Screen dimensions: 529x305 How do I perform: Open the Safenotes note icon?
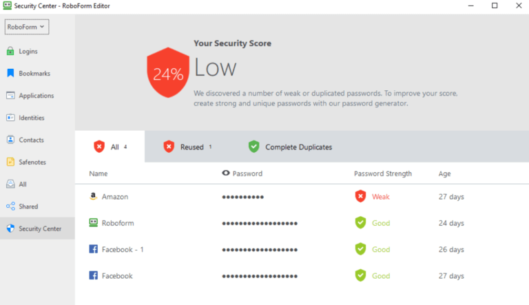coord(10,162)
